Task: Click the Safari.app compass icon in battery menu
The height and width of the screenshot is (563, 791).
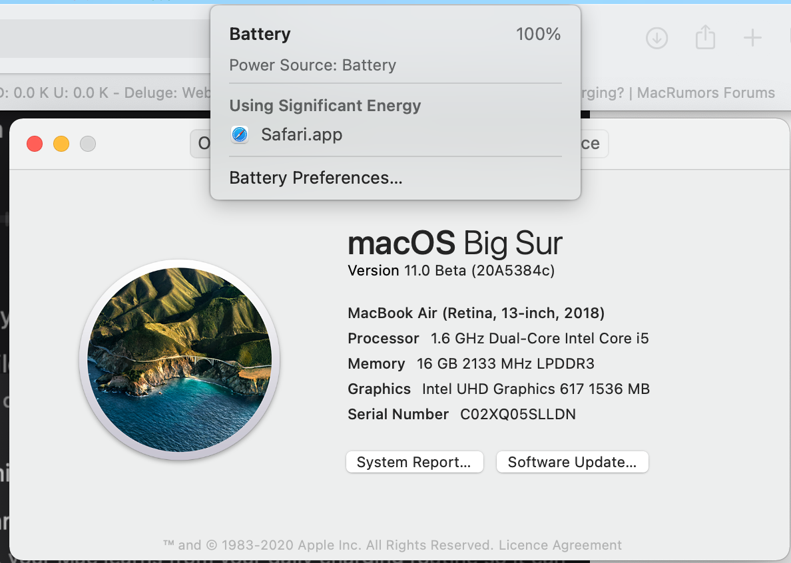Action: tap(240, 134)
